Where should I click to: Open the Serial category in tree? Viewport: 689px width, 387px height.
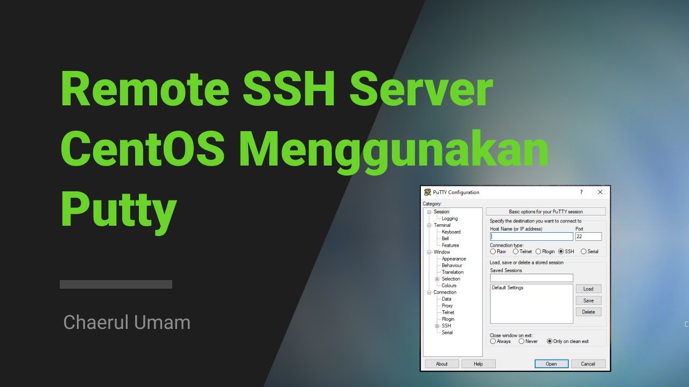pyautogui.click(x=447, y=333)
